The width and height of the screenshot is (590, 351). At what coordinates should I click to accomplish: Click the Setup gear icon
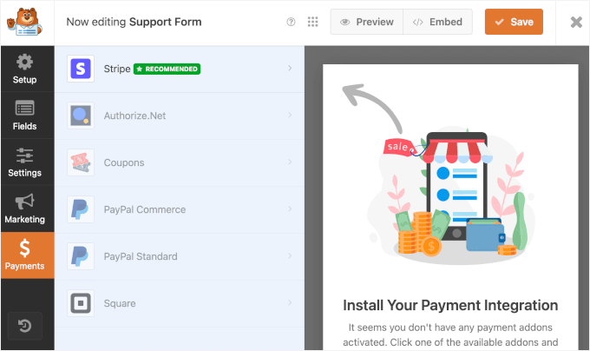click(x=24, y=63)
